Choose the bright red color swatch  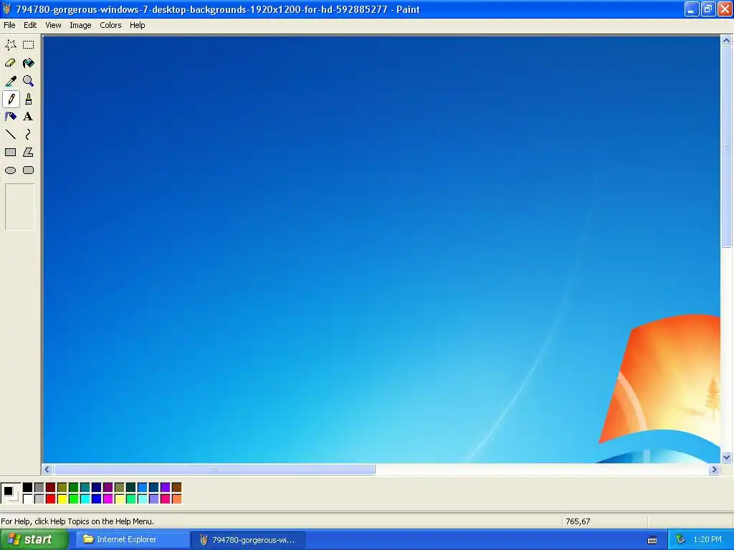click(x=51, y=499)
